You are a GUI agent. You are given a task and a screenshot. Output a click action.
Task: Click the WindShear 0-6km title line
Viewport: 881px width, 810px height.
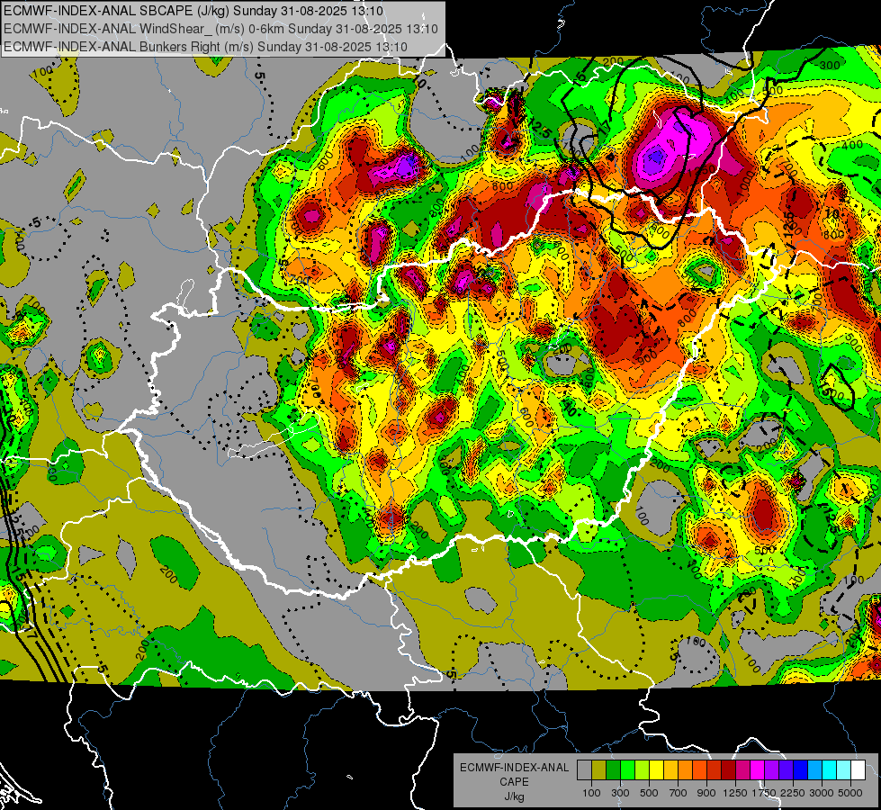tap(220, 29)
